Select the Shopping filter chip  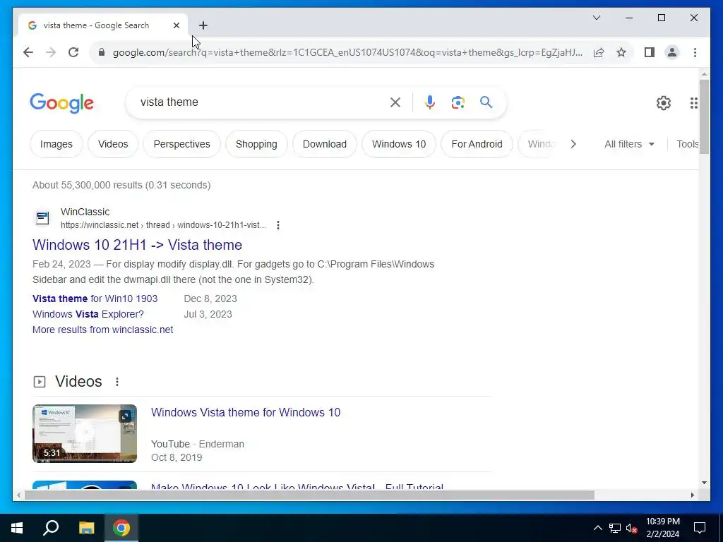[x=256, y=144]
